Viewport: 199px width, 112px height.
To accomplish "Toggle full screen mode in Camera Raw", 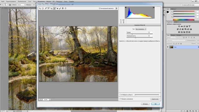I will pyautogui.click(x=116, y=8).
